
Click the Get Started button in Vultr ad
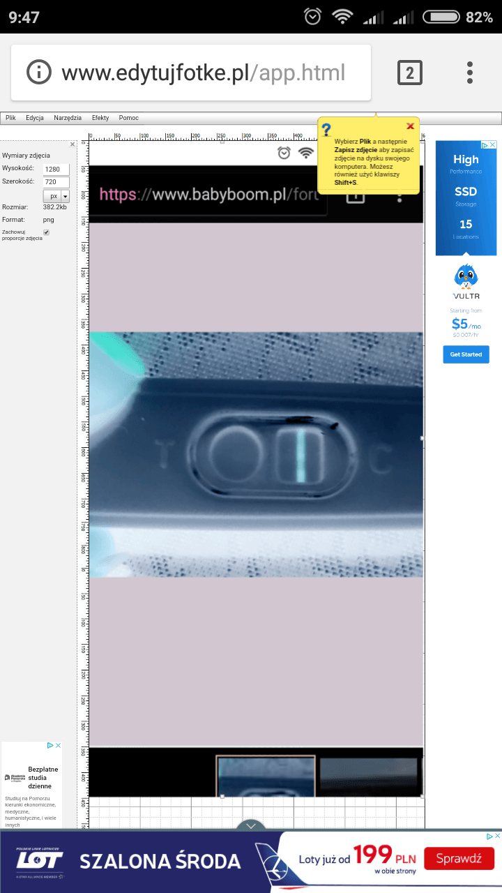coord(466,354)
